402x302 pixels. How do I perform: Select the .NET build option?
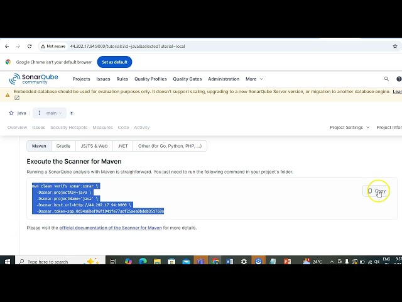(123, 146)
